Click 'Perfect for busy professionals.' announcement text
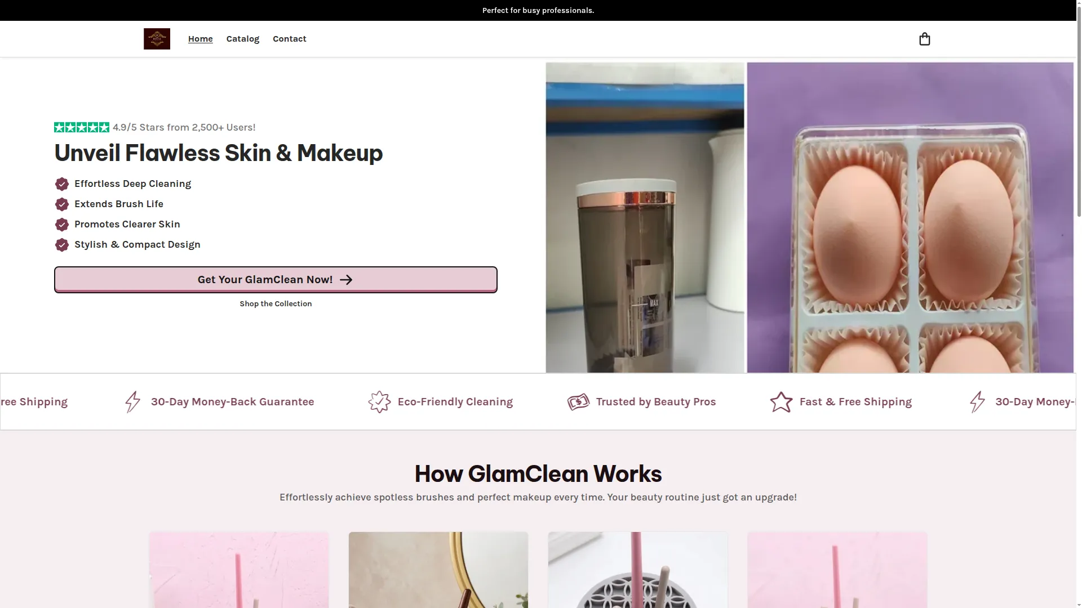 [x=538, y=11]
